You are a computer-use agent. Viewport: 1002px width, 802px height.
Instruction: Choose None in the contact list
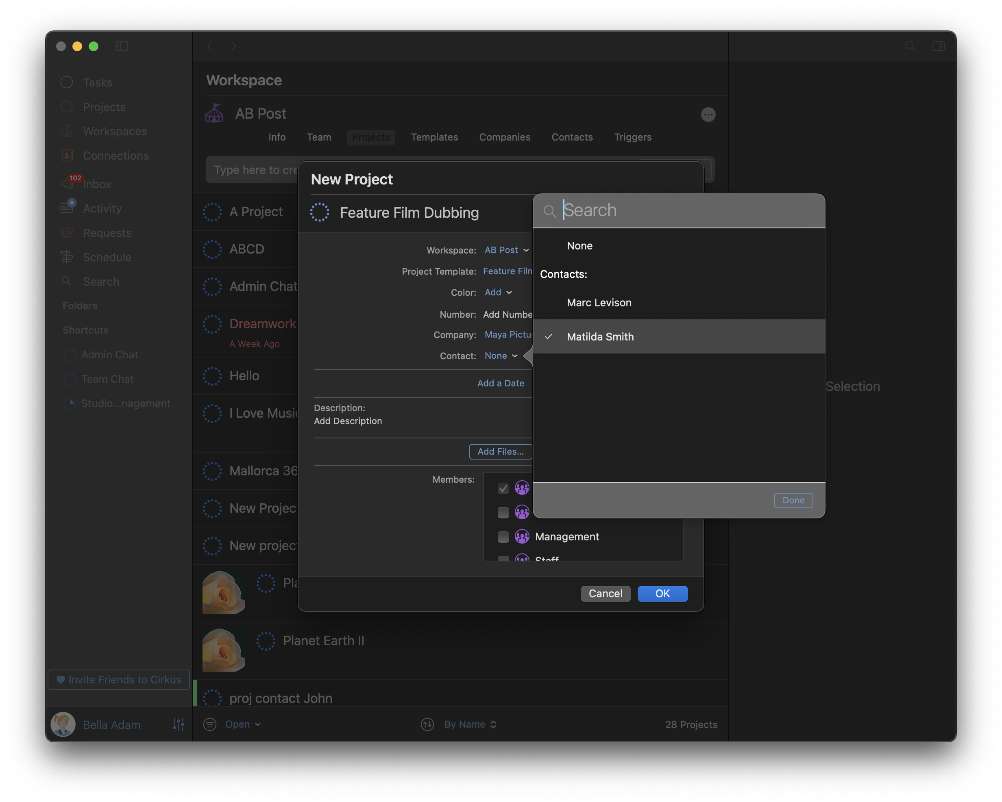(x=579, y=246)
